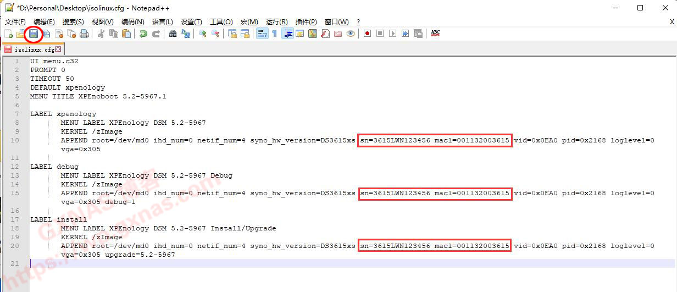Toggle synchronized horizontal scrolling
The image size is (677, 292).
point(245,34)
